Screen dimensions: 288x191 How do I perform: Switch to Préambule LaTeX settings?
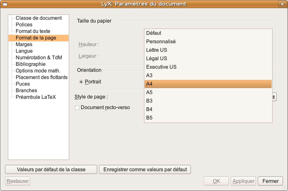36,97
